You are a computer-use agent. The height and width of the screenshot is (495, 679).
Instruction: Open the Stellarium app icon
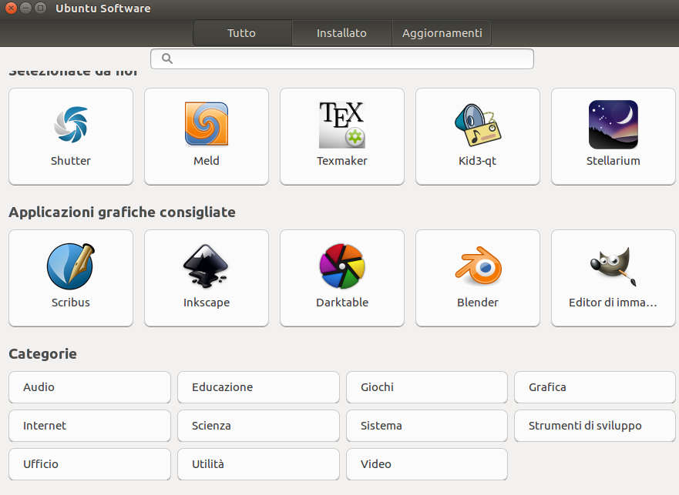point(613,125)
